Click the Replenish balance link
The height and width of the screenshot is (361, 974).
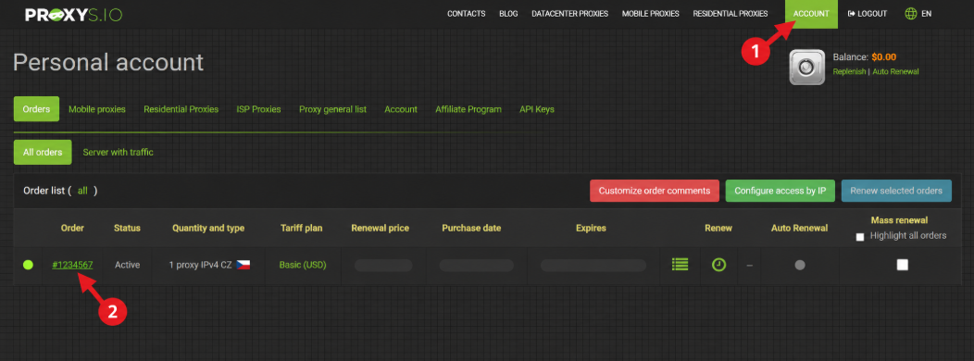(x=849, y=71)
